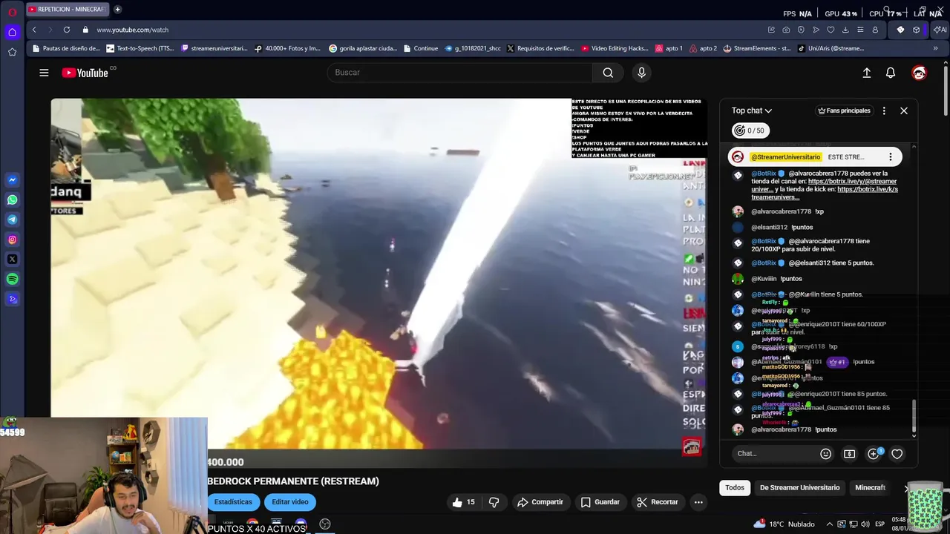Screen dimensions: 950x534
Task: Open Estadísticas for this video
Action: point(233,502)
